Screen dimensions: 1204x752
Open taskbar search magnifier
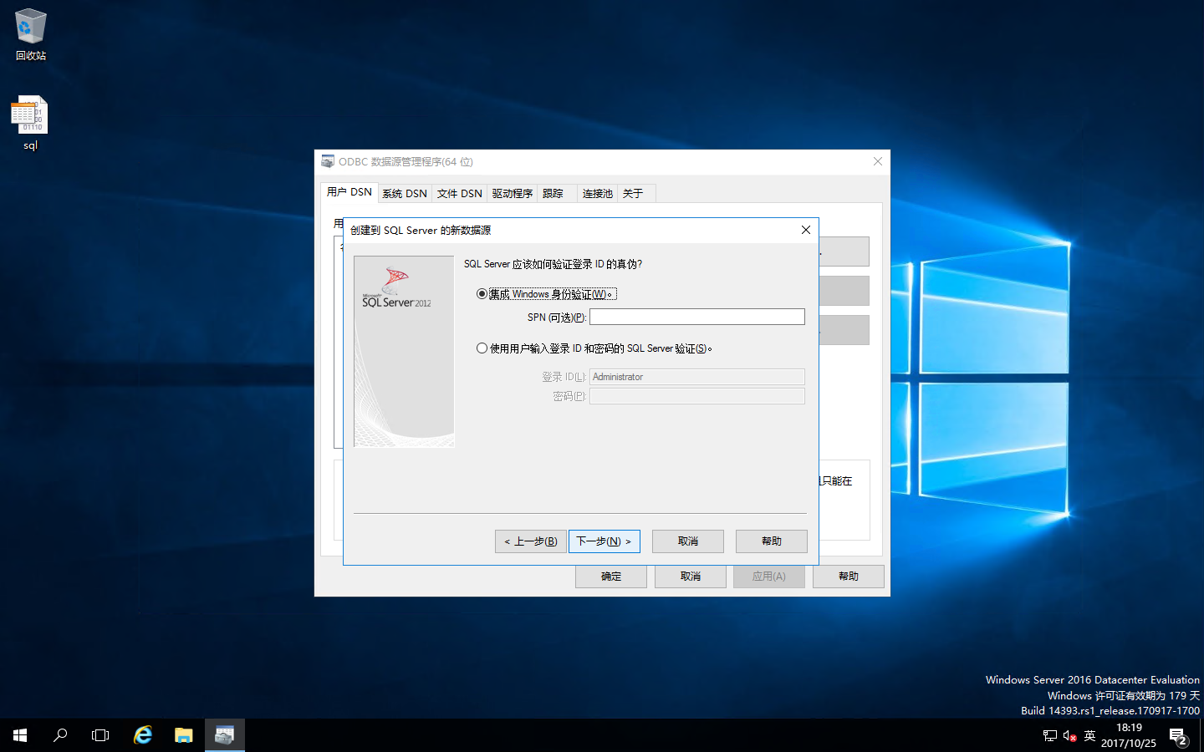pyautogui.click(x=60, y=735)
